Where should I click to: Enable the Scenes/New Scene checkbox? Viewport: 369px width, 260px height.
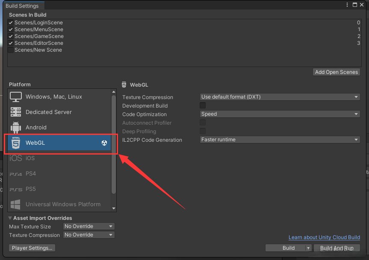point(11,50)
